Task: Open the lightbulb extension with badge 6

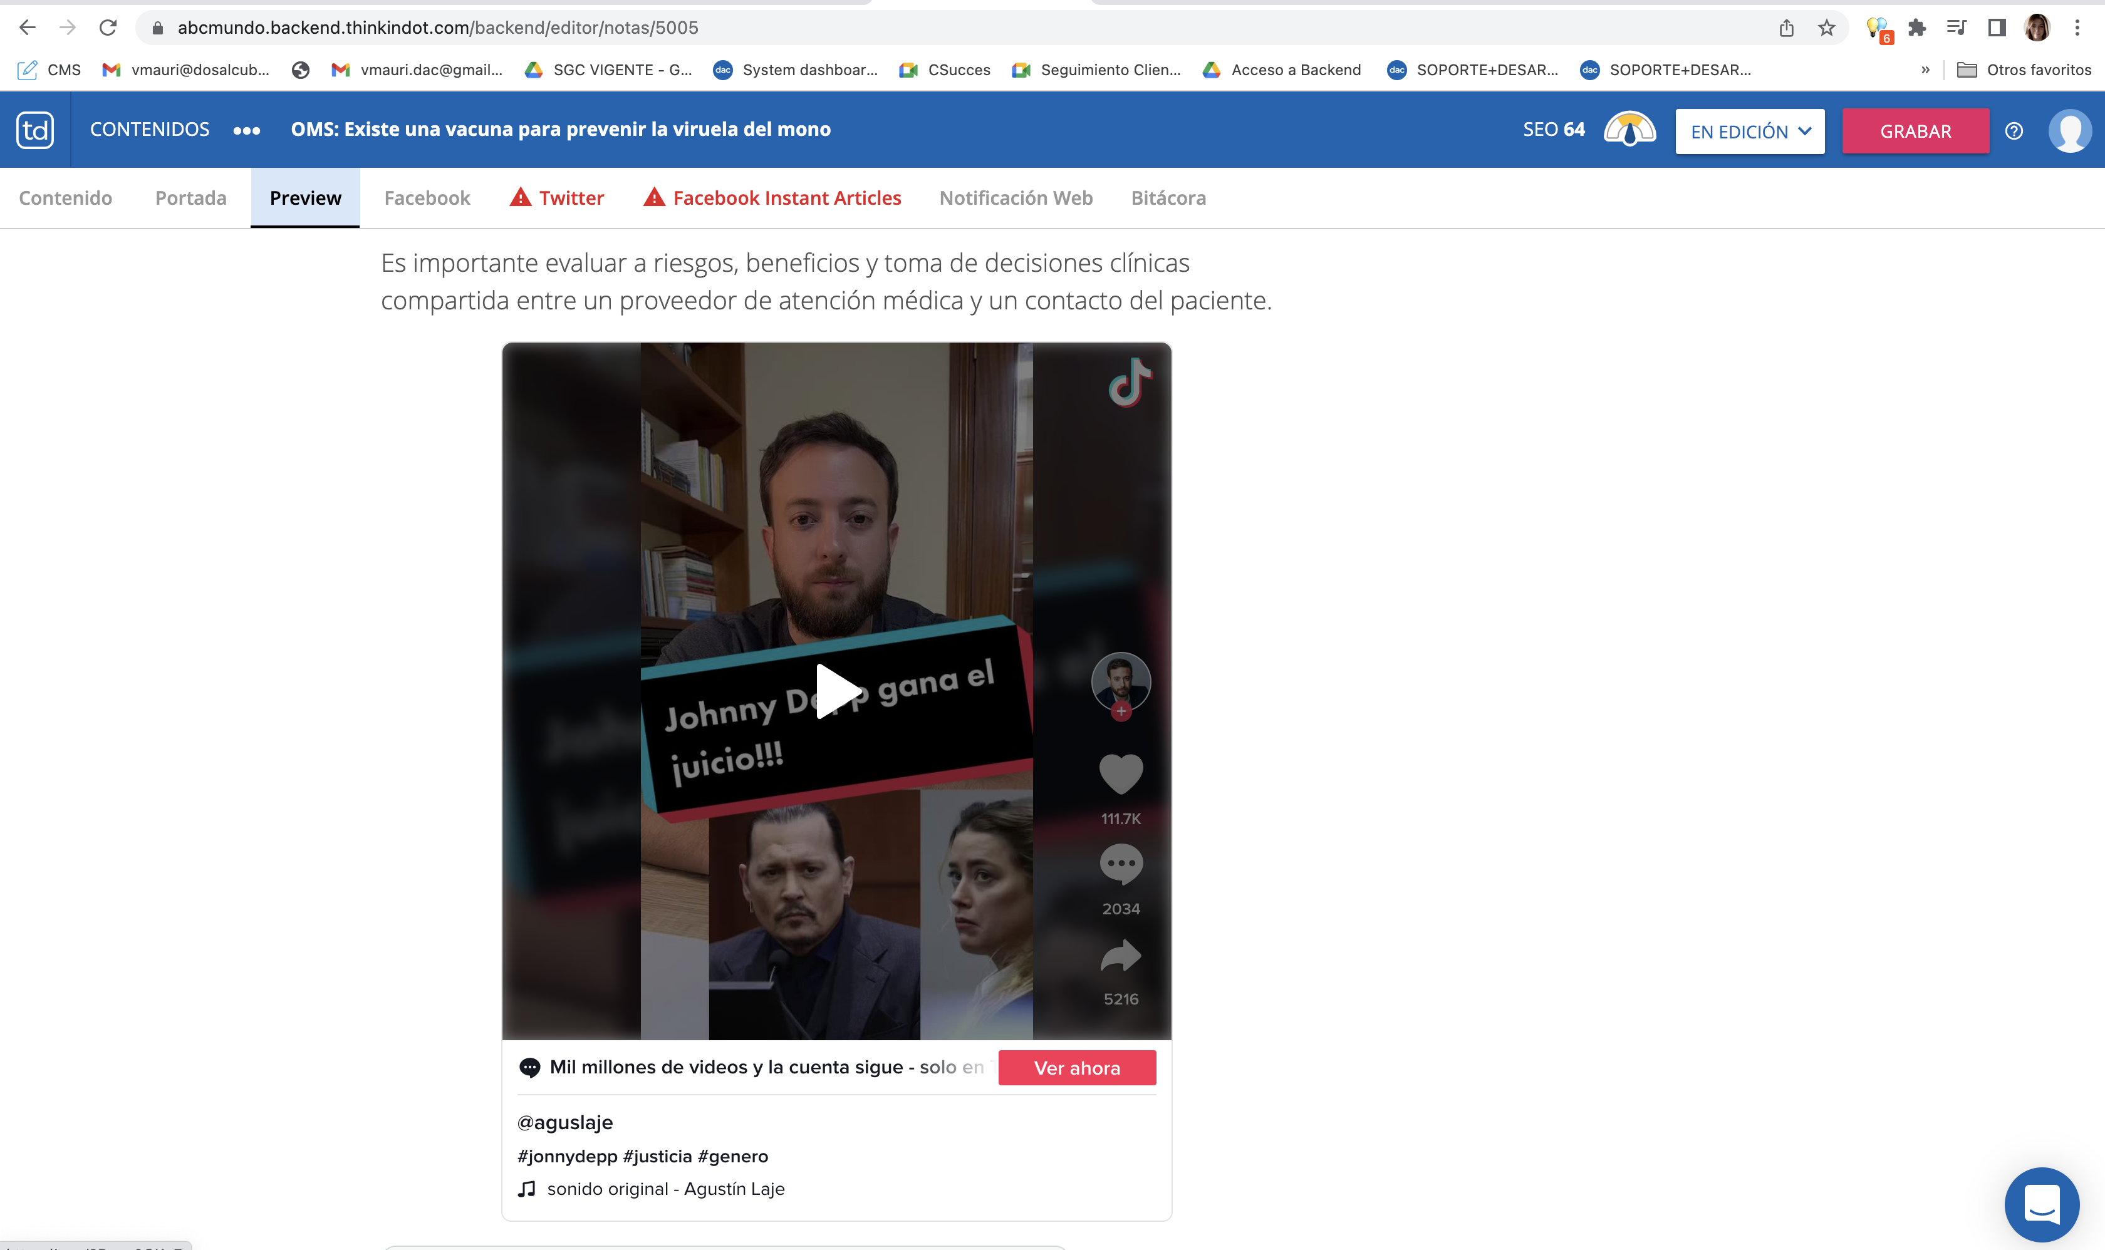Action: [x=1878, y=29]
